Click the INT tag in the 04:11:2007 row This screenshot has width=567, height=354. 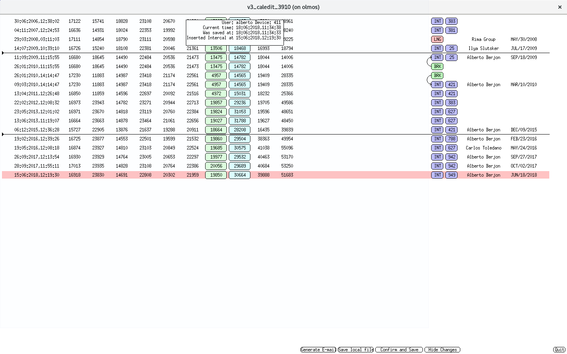click(437, 30)
